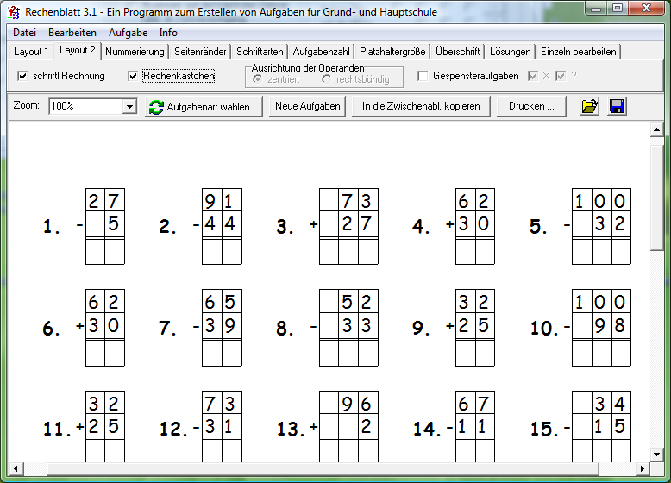Click the Rechenblatt app icon in title bar
671x483 pixels.
(13, 12)
